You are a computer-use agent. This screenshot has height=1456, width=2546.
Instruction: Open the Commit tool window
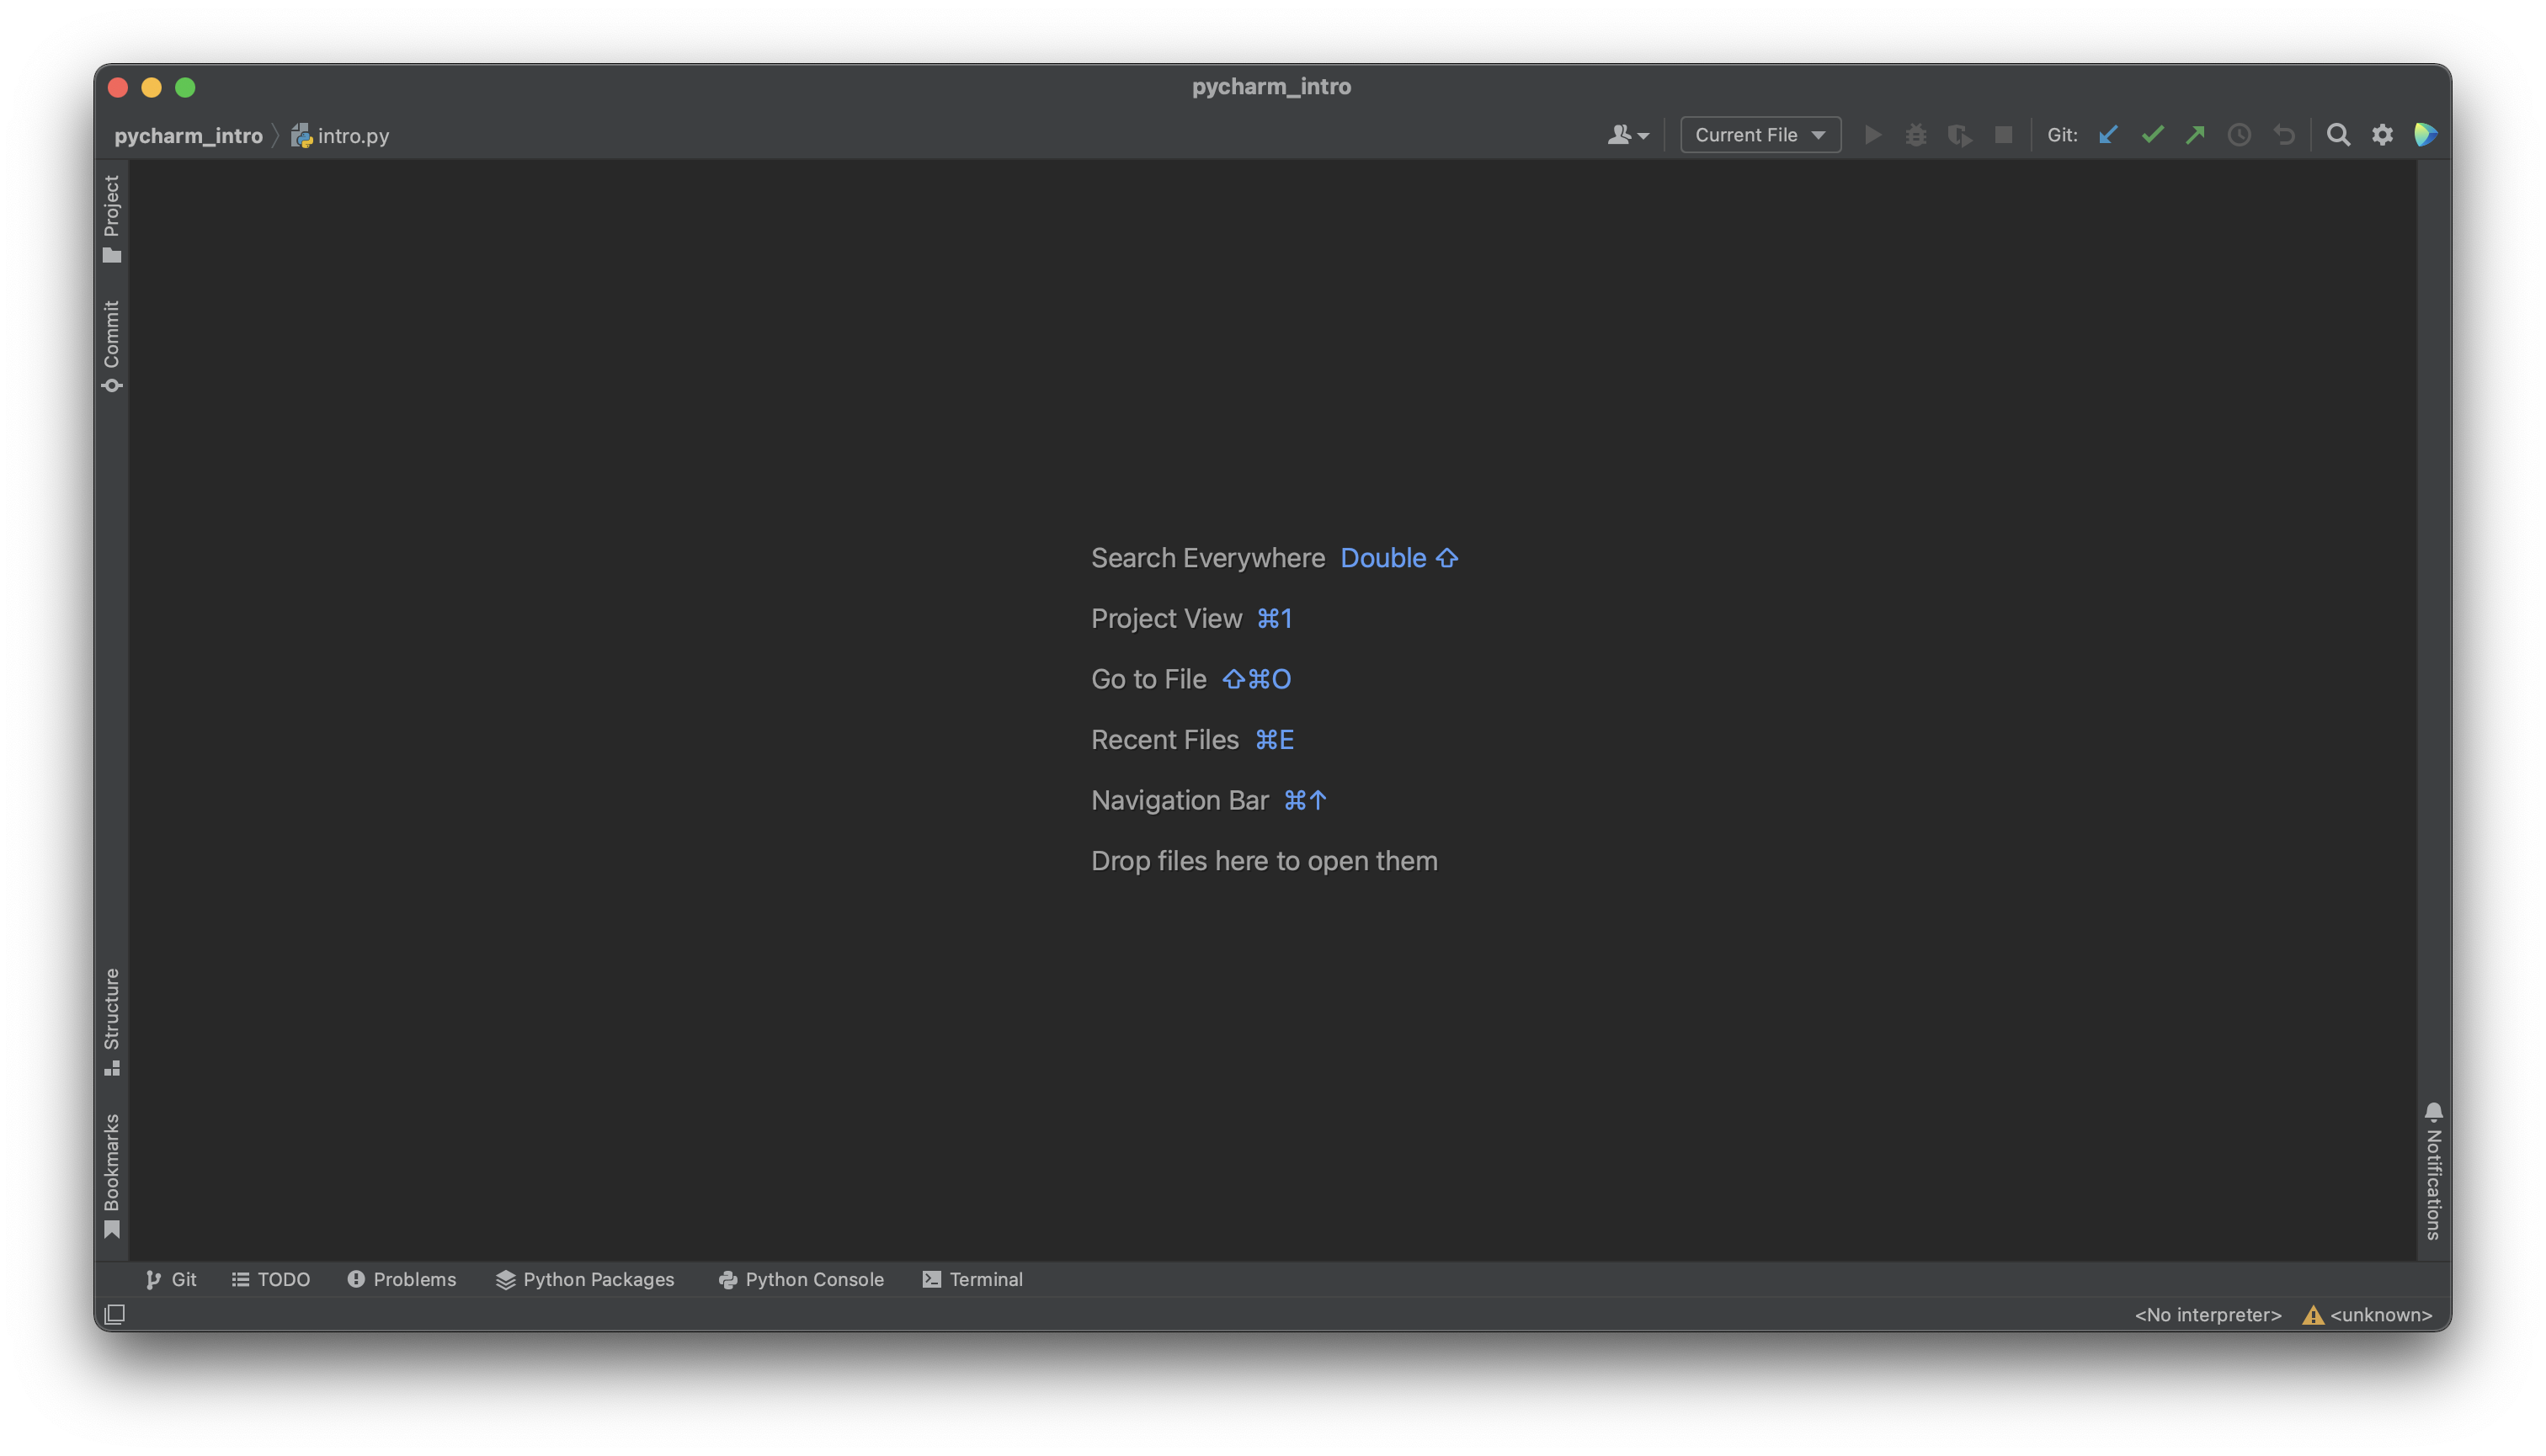pyautogui.click(x=111, y=346)
